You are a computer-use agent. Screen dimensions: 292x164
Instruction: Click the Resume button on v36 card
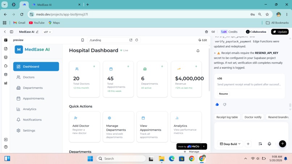tap(223, 94)
